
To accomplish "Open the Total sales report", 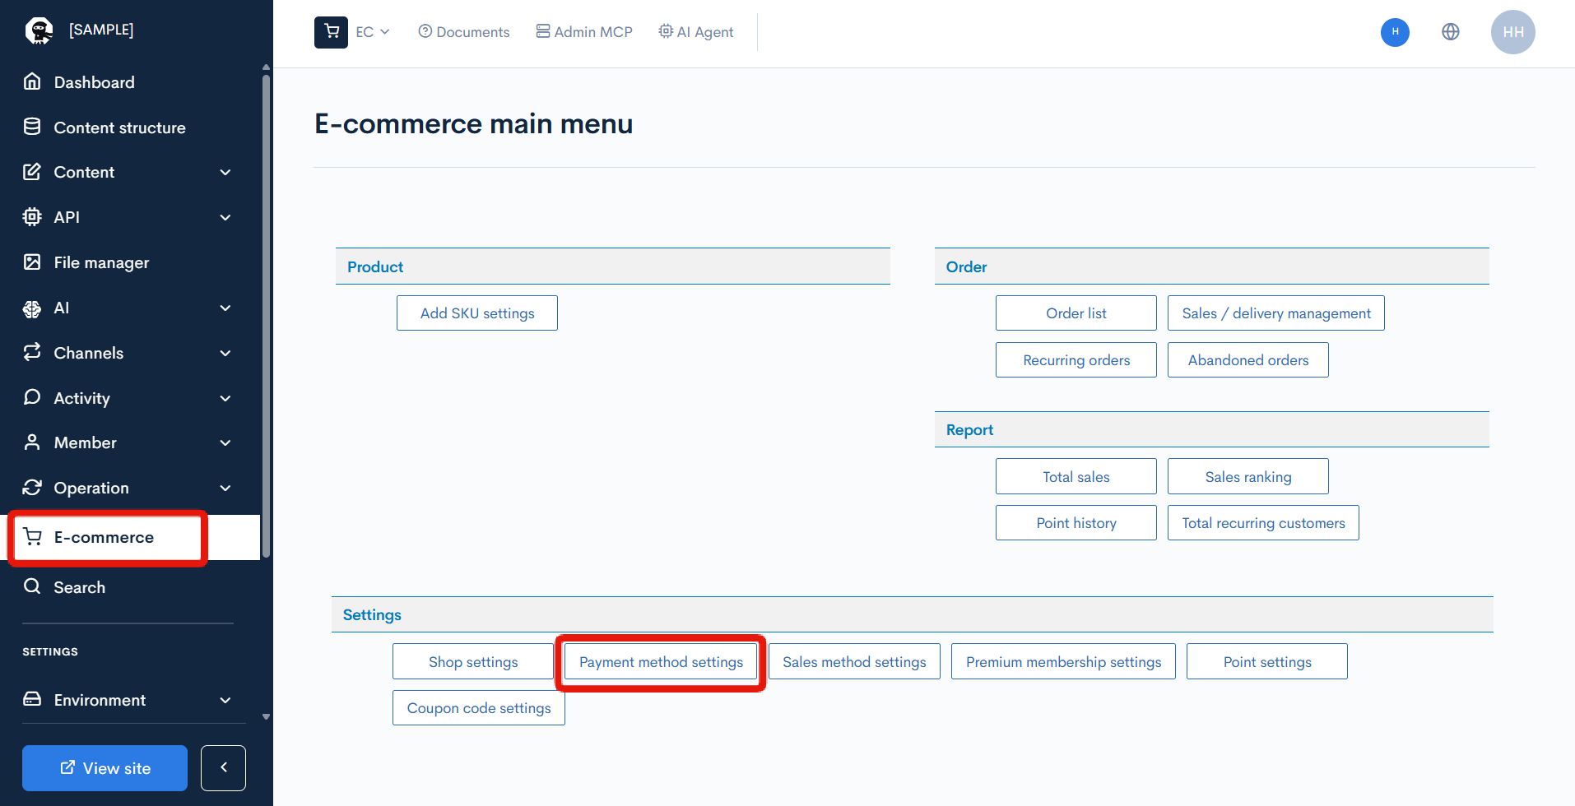I will pyautogui.click(x=1076, y=476).
